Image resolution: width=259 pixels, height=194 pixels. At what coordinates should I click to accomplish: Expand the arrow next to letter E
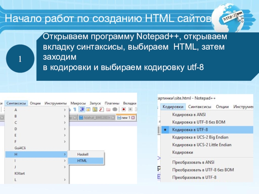(65, 135)
